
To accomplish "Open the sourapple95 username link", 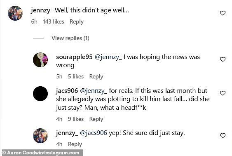I will [x=74, y=57].
